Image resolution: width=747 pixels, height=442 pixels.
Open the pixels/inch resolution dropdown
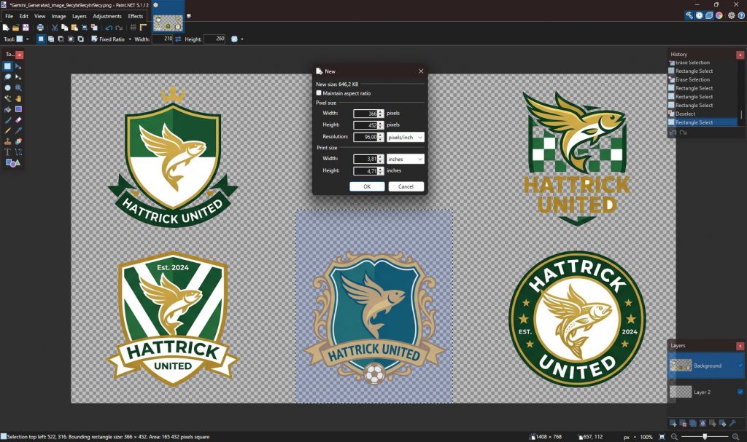(406, 137)
